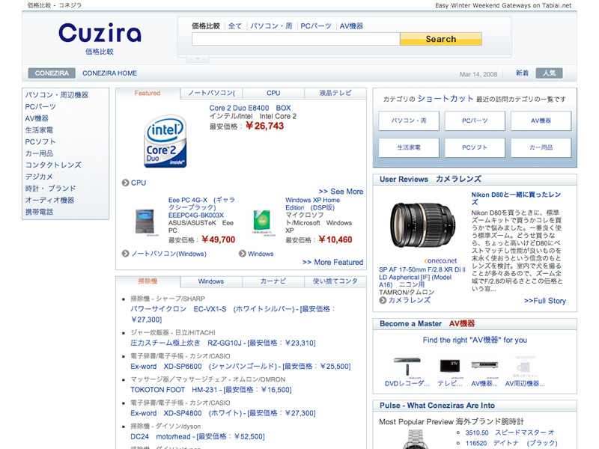
Task: Open sidebar category オーディオ機器
Action: (49, 200)
